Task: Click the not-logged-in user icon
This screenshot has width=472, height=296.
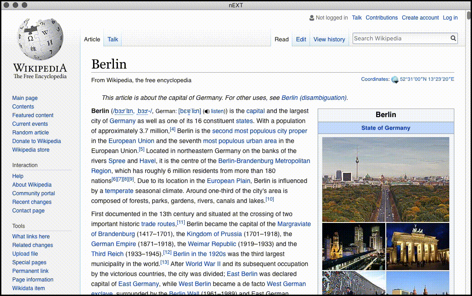Action: point(311,18)
